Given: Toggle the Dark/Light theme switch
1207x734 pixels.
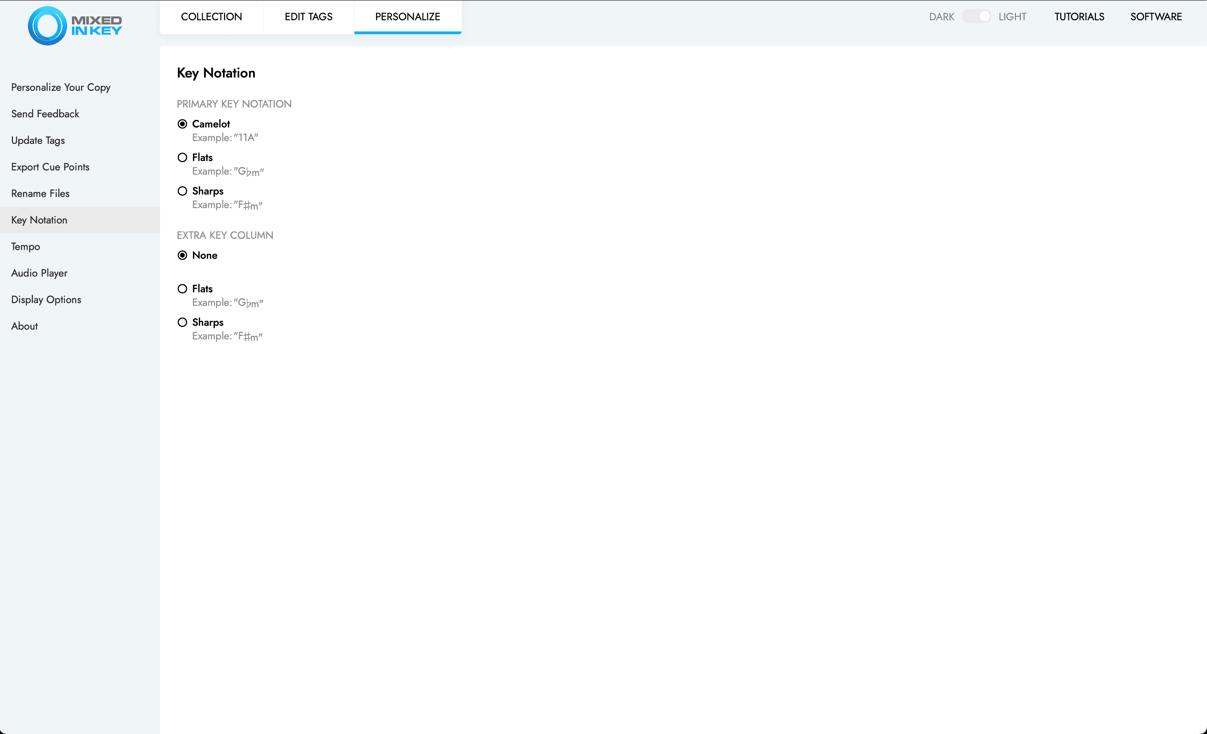Looking at the screenshot, I should [976, 17].
